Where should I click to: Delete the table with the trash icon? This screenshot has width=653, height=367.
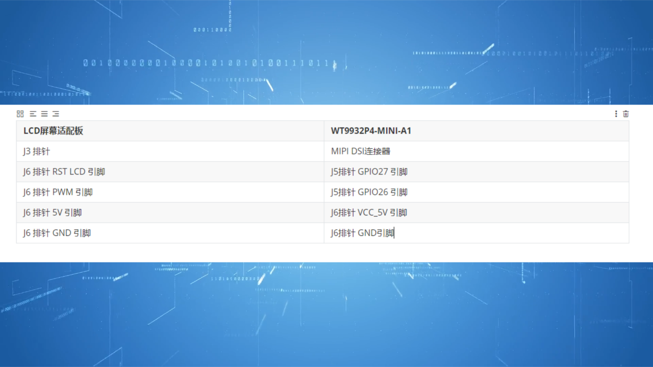click(626, 114)
